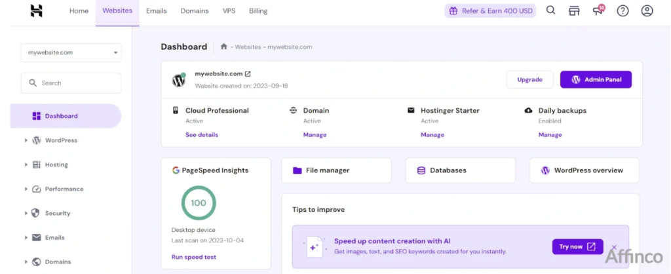The height and width of the screenshot is (274, 671).
Task: Click the Try now button
Action: point(578,246)
